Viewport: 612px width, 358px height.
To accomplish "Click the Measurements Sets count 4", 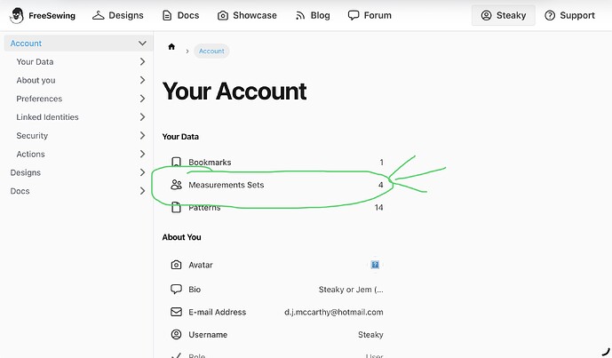I will coord(380,185).
